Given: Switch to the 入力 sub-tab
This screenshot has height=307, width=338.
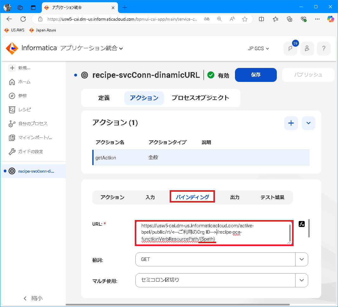Looking at the screenshot, I should 150,197.
